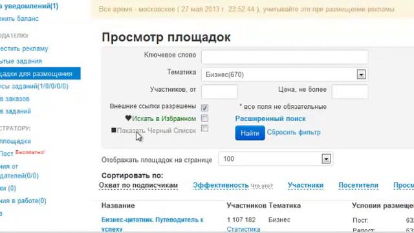Click Бизнес in the Тематика column
The width and height of the screenshot is (414, 233).
click(279, 219)
